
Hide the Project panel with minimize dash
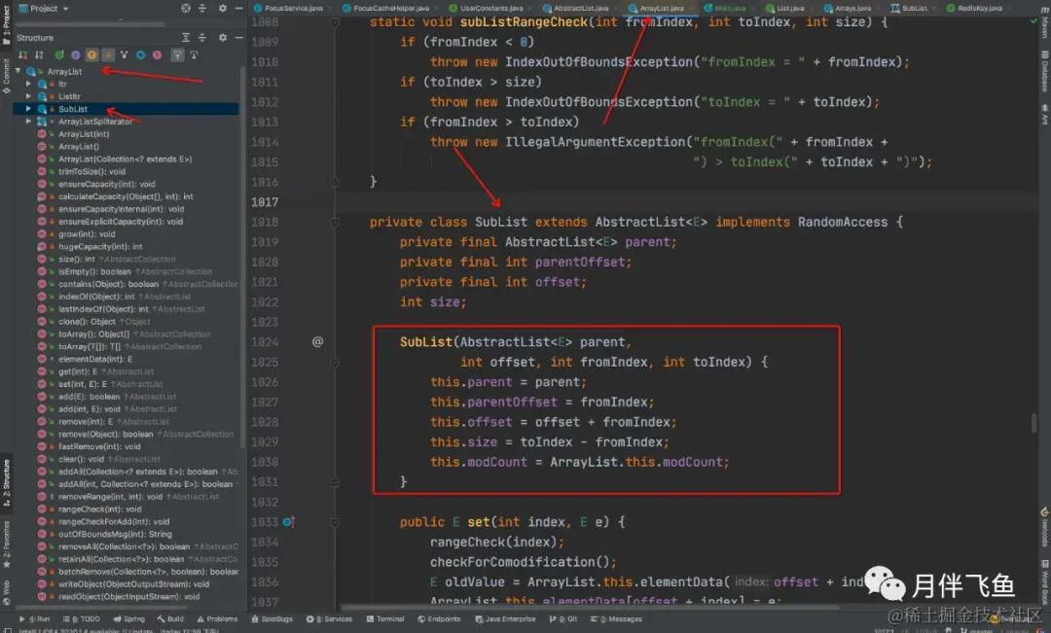238,8
